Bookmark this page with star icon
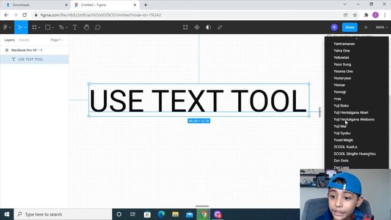 (355, 15)
